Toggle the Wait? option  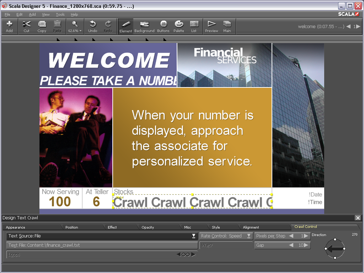225,245
